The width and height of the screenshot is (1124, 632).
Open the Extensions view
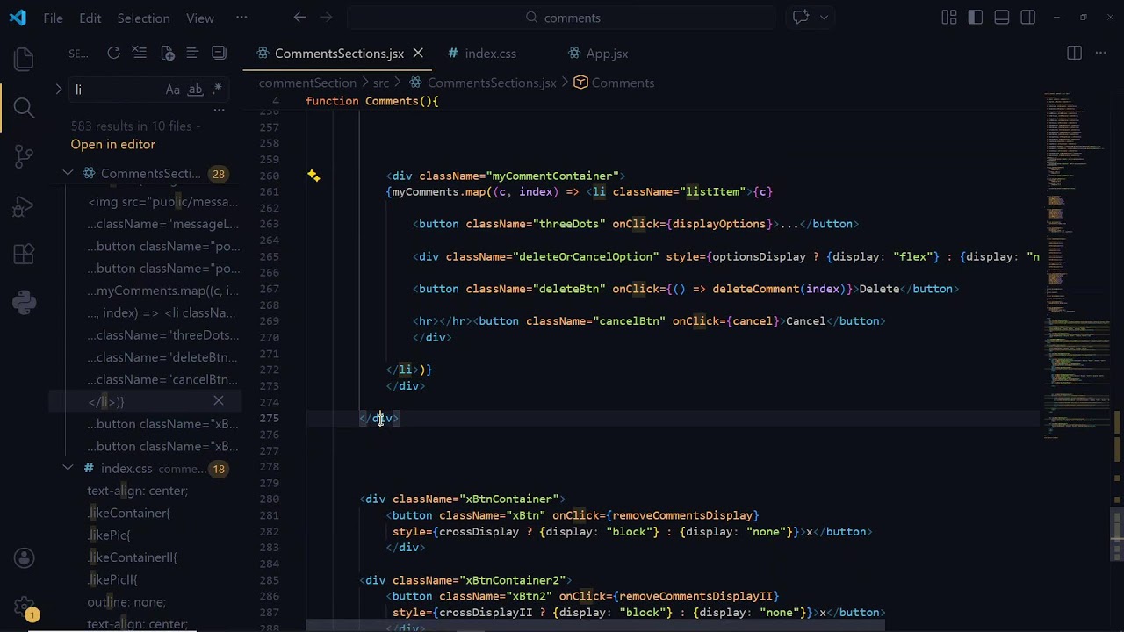pos(24,255)
